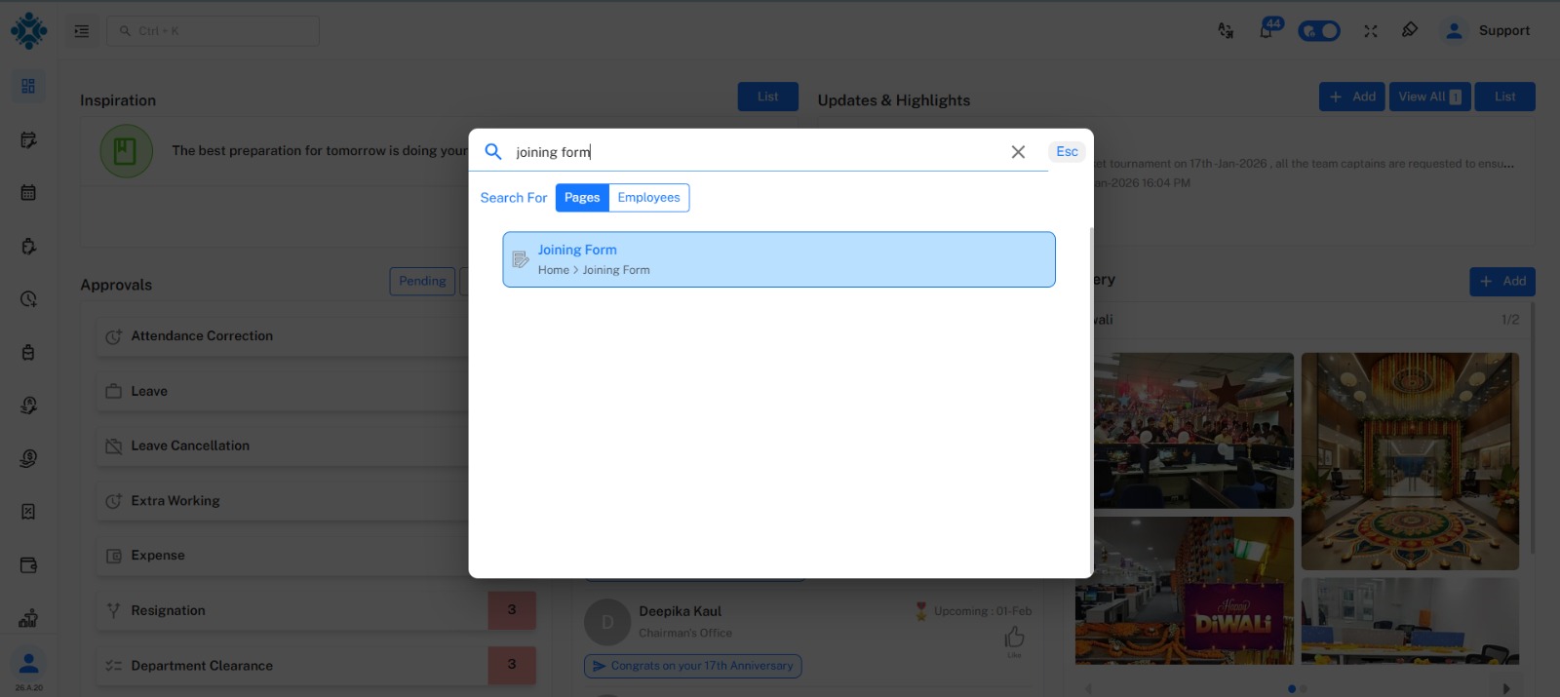This screenshot has width=1560, height=697.
Task: Open the crowded office celebration gallery photo
Action: [x=1193, y=430]
